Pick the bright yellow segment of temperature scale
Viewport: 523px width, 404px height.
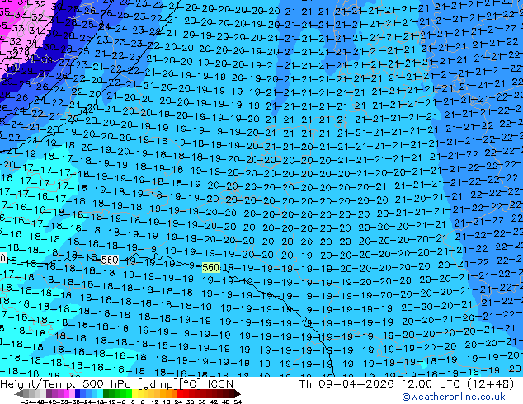[x=134, y=393]
